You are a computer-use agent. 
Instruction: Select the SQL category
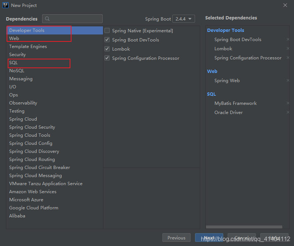[55, 63]
